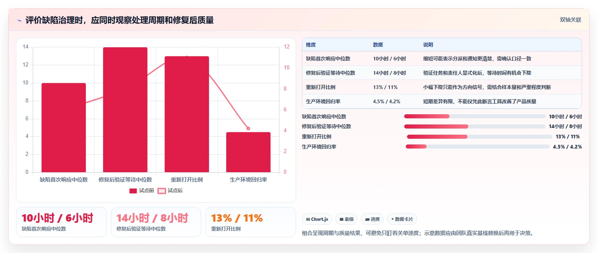Click the 重新打开比例 table row label
This screenshot has height=253, width=598.
coord(321,87)
